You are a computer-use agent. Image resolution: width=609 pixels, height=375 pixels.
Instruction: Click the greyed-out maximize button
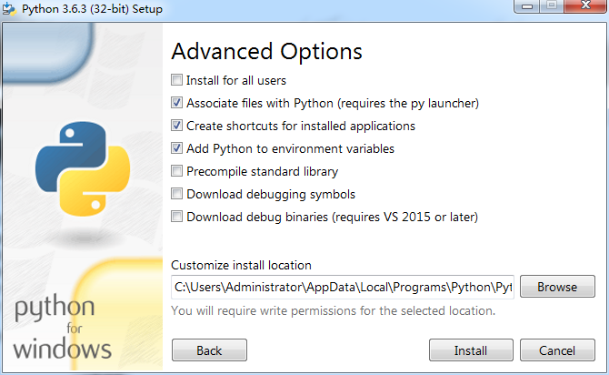click(552, 6)
